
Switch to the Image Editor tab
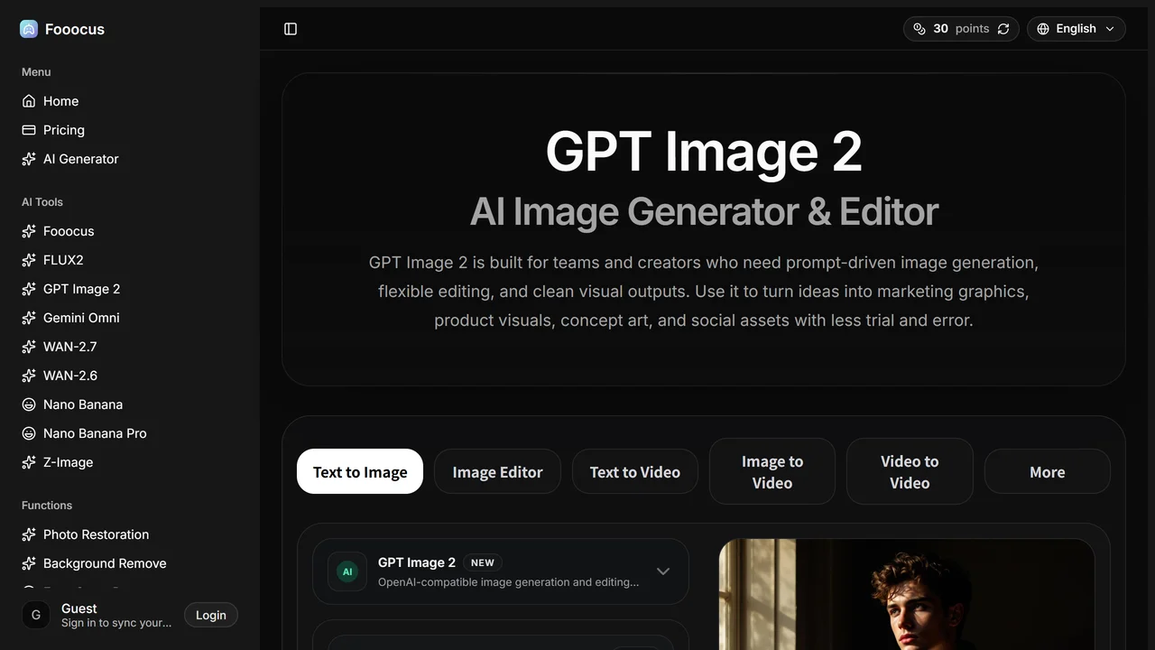497,471
